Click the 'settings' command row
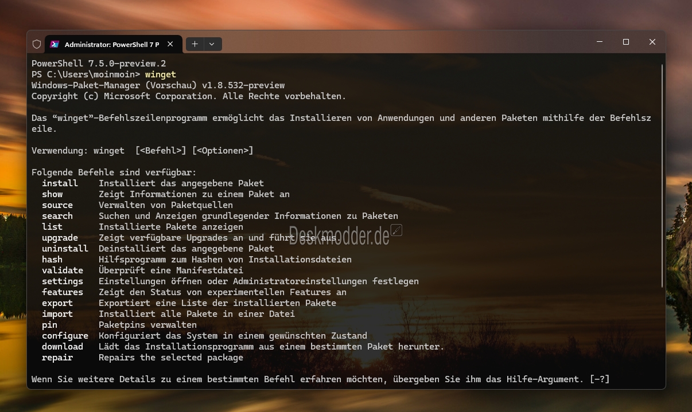Image resolution: width=692 pixels, height=412 pixels. coord(230,281)
